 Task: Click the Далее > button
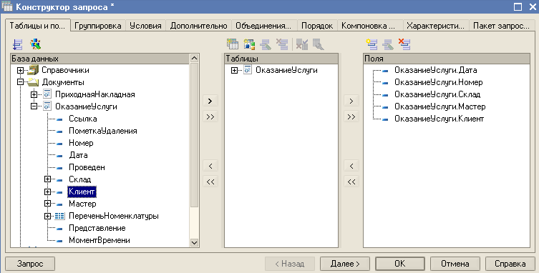click(x=345, y=264)
